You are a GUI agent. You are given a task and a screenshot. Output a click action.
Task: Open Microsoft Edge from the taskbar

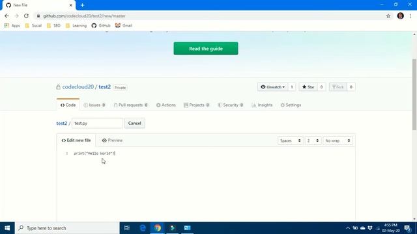pyautogui.click(x=143, y=228)
